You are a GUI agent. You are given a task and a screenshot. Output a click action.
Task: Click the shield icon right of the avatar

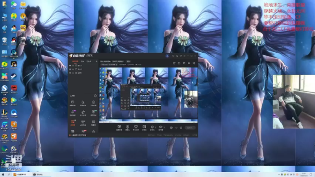173,56
